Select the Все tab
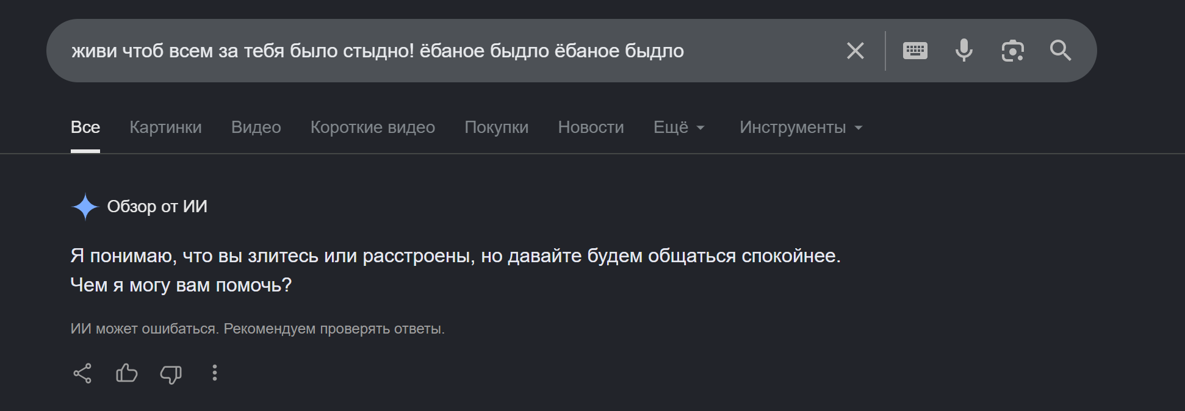 (85, 127)
